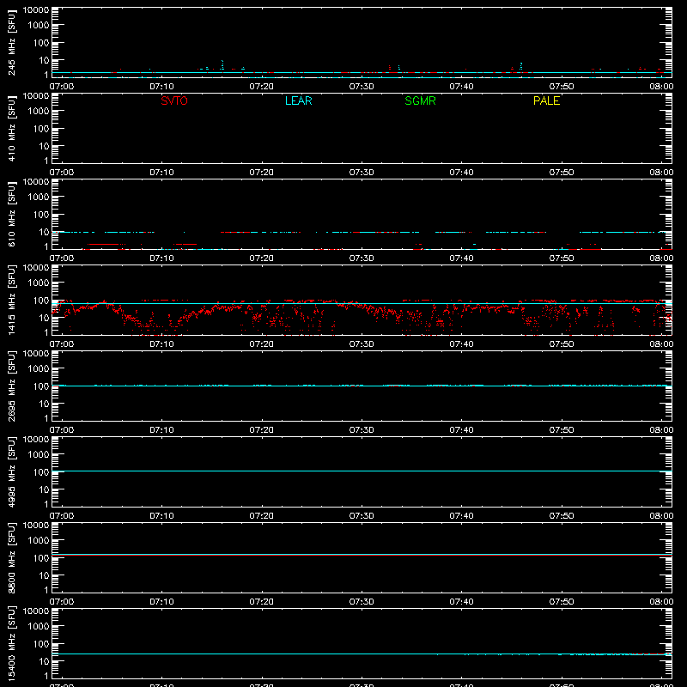Click 07:30 time label of 610 MHz plot
The height and width of the screenshot is (687, 687).
(x=362, y=258)
